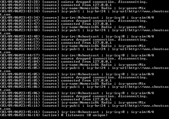Select the 23:44:57 icy-name Nemesis86 Radio line

coord(73,46)
